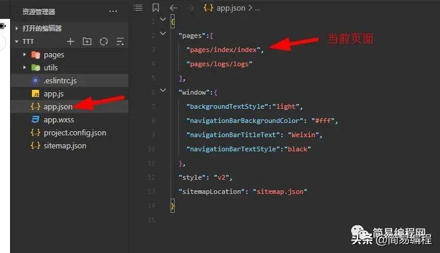Click the "backgroundTextStyle" key
440x253 pixels.
click(227, 106)
